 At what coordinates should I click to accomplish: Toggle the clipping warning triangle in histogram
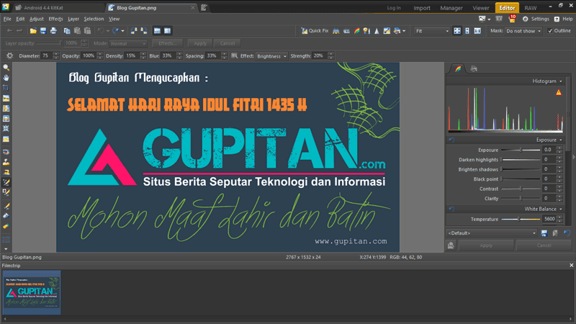pyautogui.click(x=559, y=92)
